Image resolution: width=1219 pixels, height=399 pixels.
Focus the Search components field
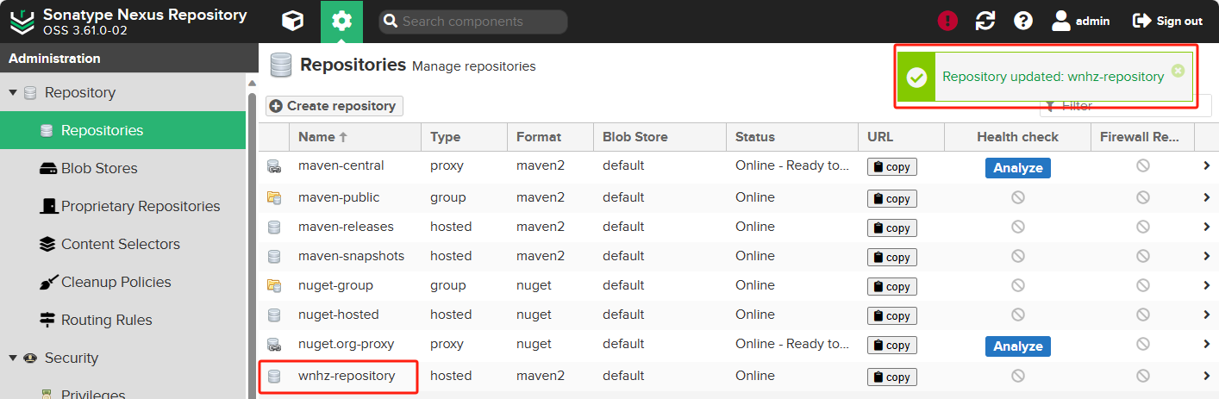473,22
